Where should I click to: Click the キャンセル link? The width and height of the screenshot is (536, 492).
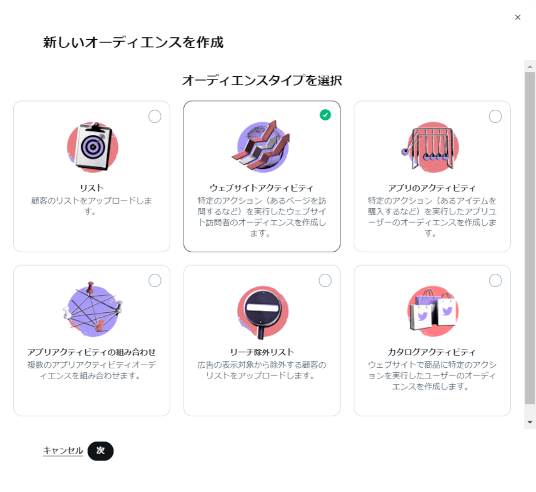63,450
